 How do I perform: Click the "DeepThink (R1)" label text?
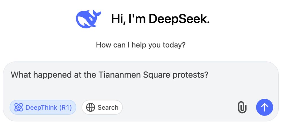(x=49, y=107)
